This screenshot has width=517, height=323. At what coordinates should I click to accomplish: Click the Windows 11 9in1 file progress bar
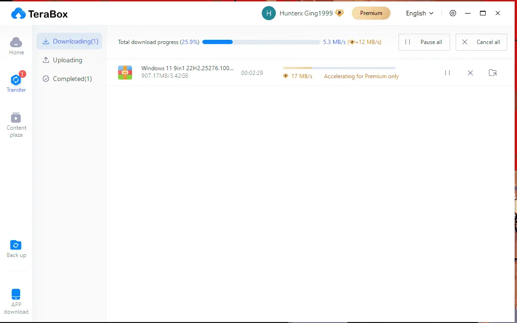coord(339,68)
